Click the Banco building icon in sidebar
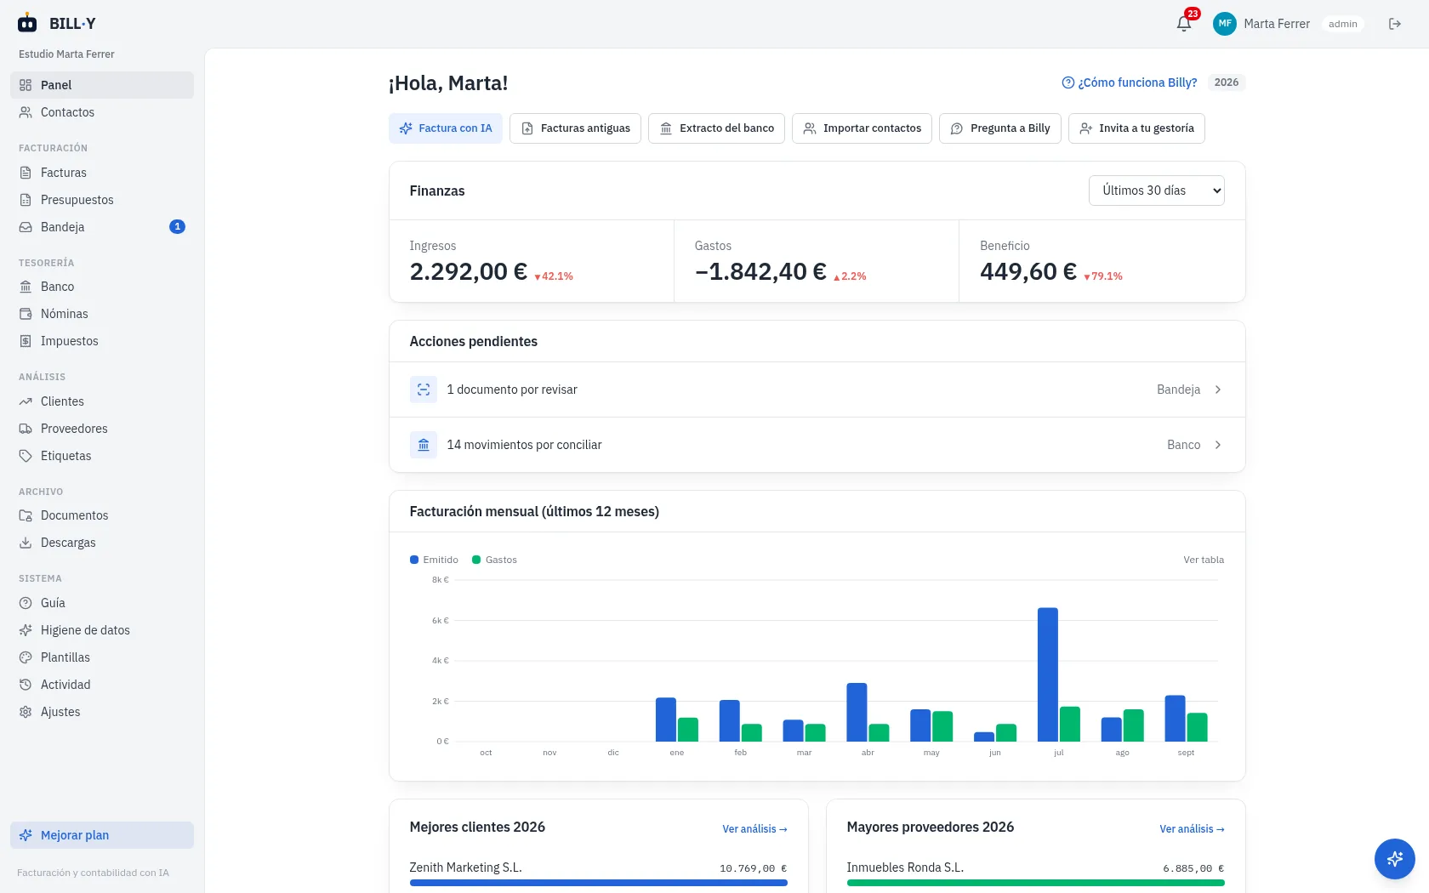Image resolution: width=1429 pixels, height=893 pixels. point(26,287)
